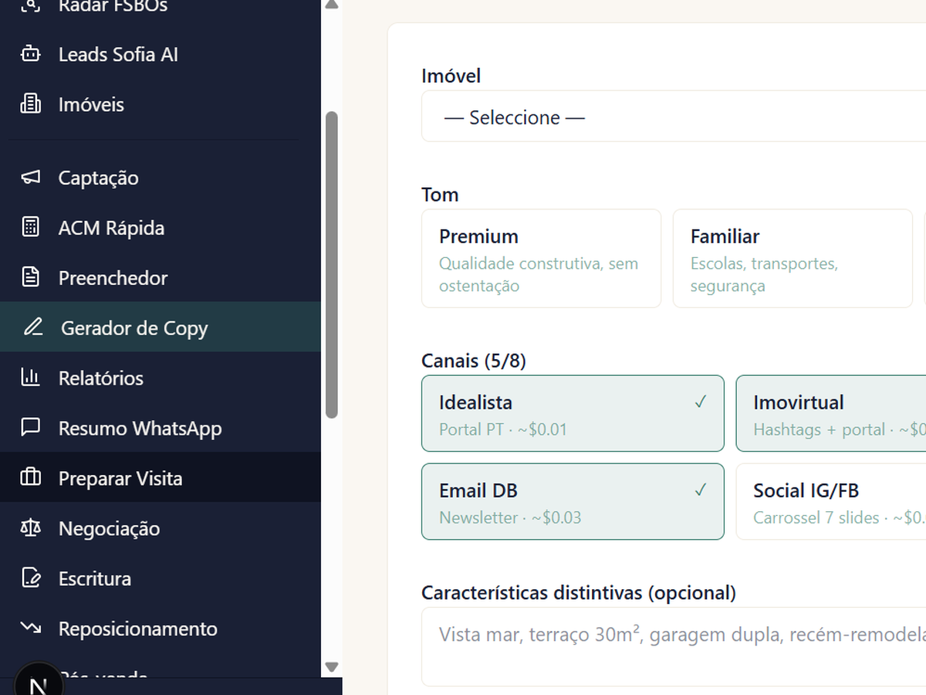Choose the Premium tone card
The height and width of the screenshot is (695, 926).
(x=541, y=259)
